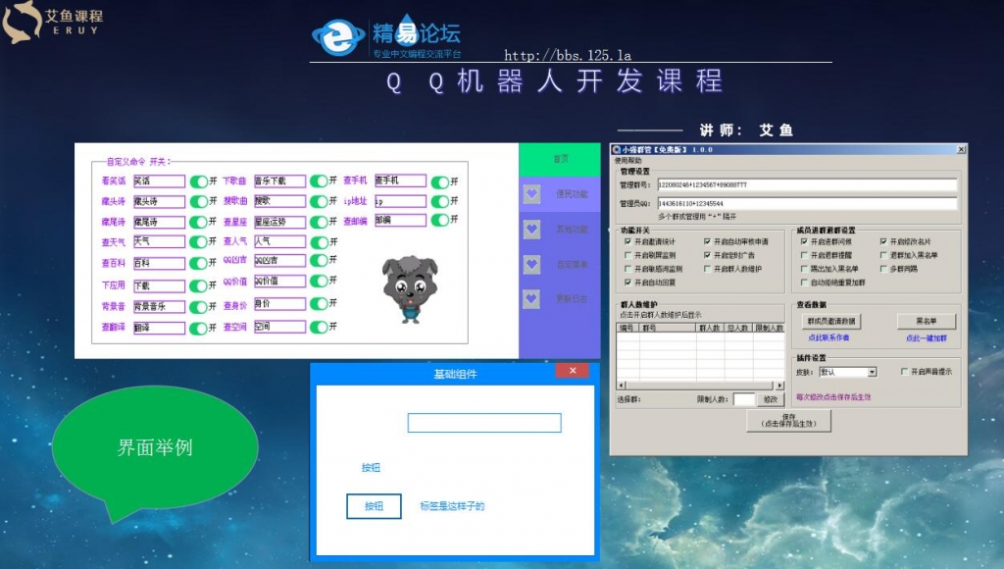Viewport: 1004px width, 569px height.
Task: Open the 使用帮助 menu
Action: tap(628, 160)
